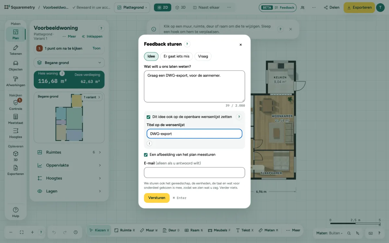The height and width of the screenshot is (243, 389).
Task: Open the collaborators people icon
Action: coord(302,7)
